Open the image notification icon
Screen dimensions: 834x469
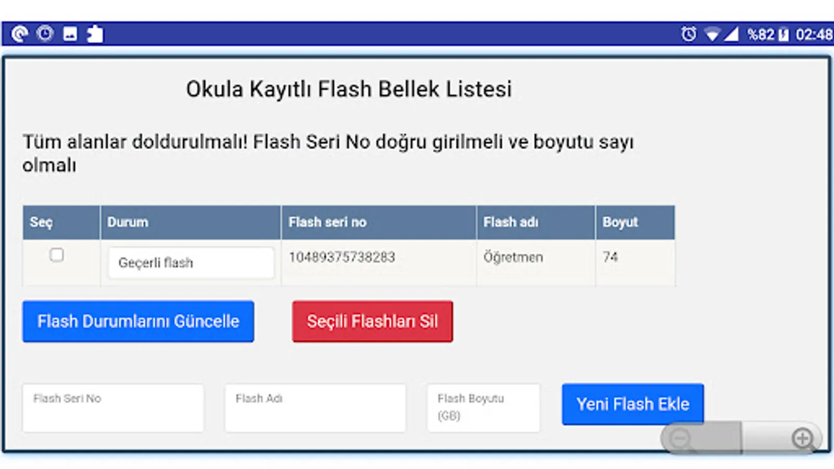[70, 34]
